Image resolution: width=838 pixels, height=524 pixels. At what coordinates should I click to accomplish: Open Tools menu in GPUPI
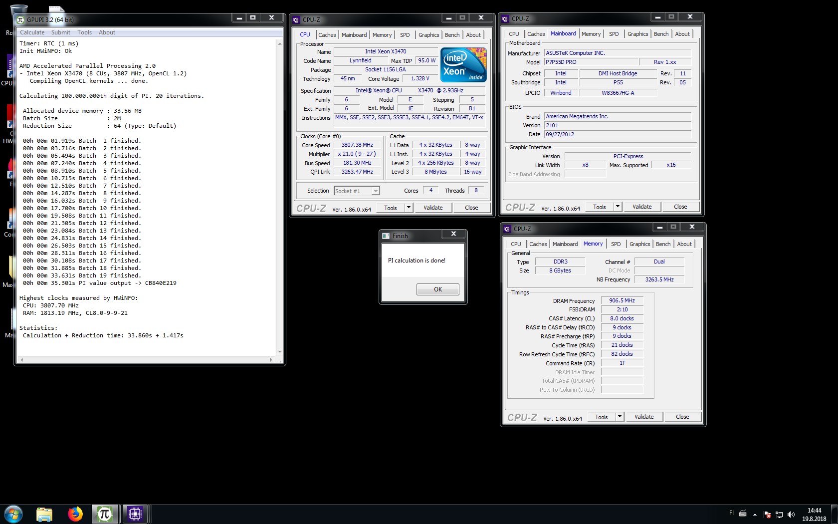[x=85, y=32]
